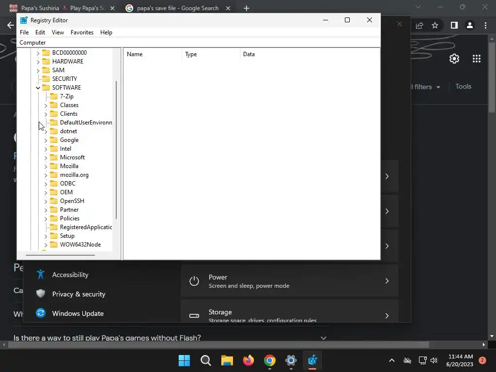Click the Registry Editor address bar
496x372 pixels.
click(x=199, y=43)
